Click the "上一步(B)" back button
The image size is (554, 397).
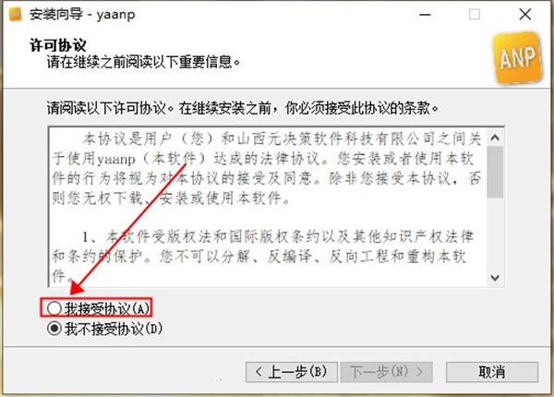tap(292, 372)
